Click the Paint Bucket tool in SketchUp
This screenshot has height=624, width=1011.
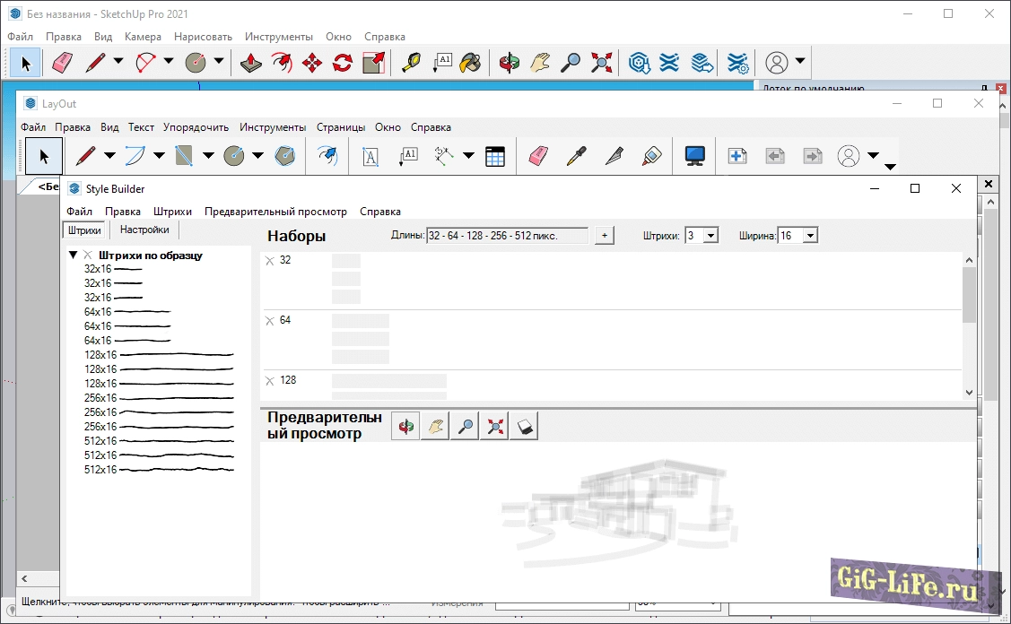pyautogui.click(x=470, y=63)
